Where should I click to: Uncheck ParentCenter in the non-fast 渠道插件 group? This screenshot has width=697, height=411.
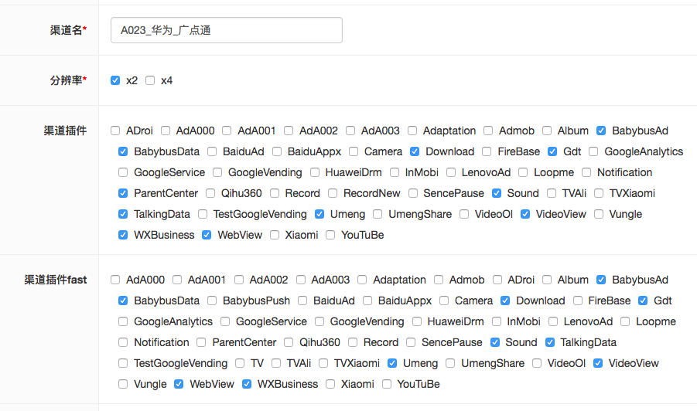pos(123,193)
